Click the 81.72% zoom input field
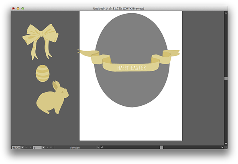The height and width of the screenshot is (164, 238). 16,148
